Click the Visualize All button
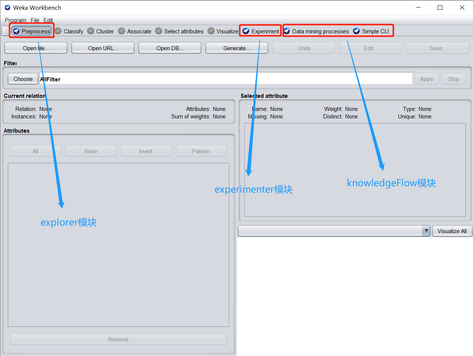 (452, 231)
